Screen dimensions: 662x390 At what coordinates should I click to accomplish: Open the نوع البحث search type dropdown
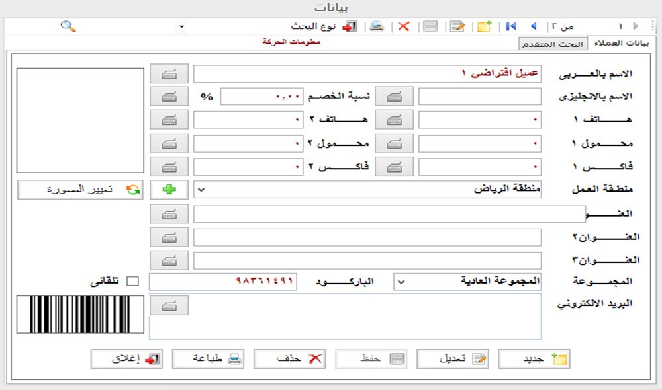182,26
